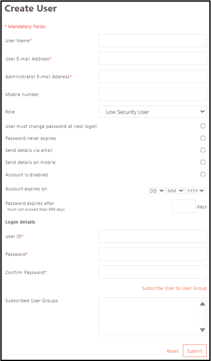Open the MM month dropdown
211x361 pixels.
(175, 190)
